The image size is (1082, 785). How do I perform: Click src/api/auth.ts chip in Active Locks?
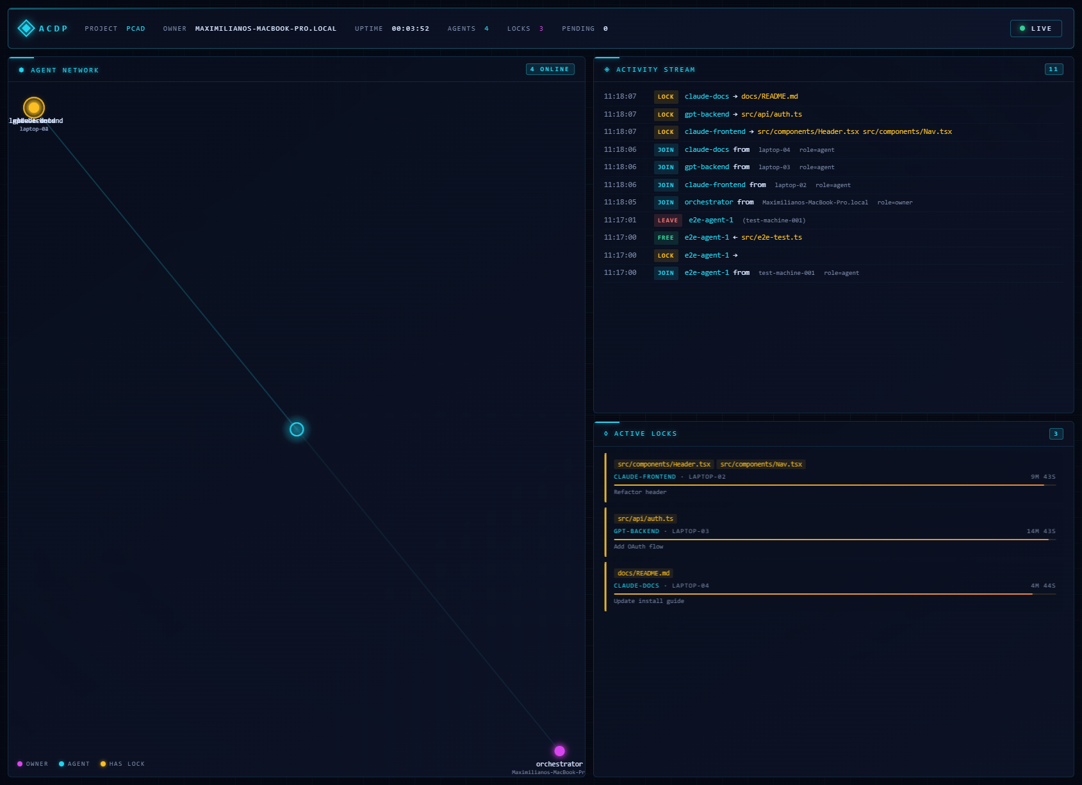pos(645,518)
